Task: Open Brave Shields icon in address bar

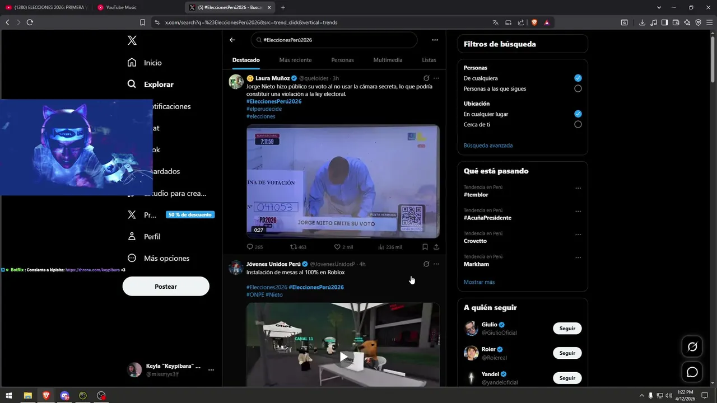Action: pos(534,22)
